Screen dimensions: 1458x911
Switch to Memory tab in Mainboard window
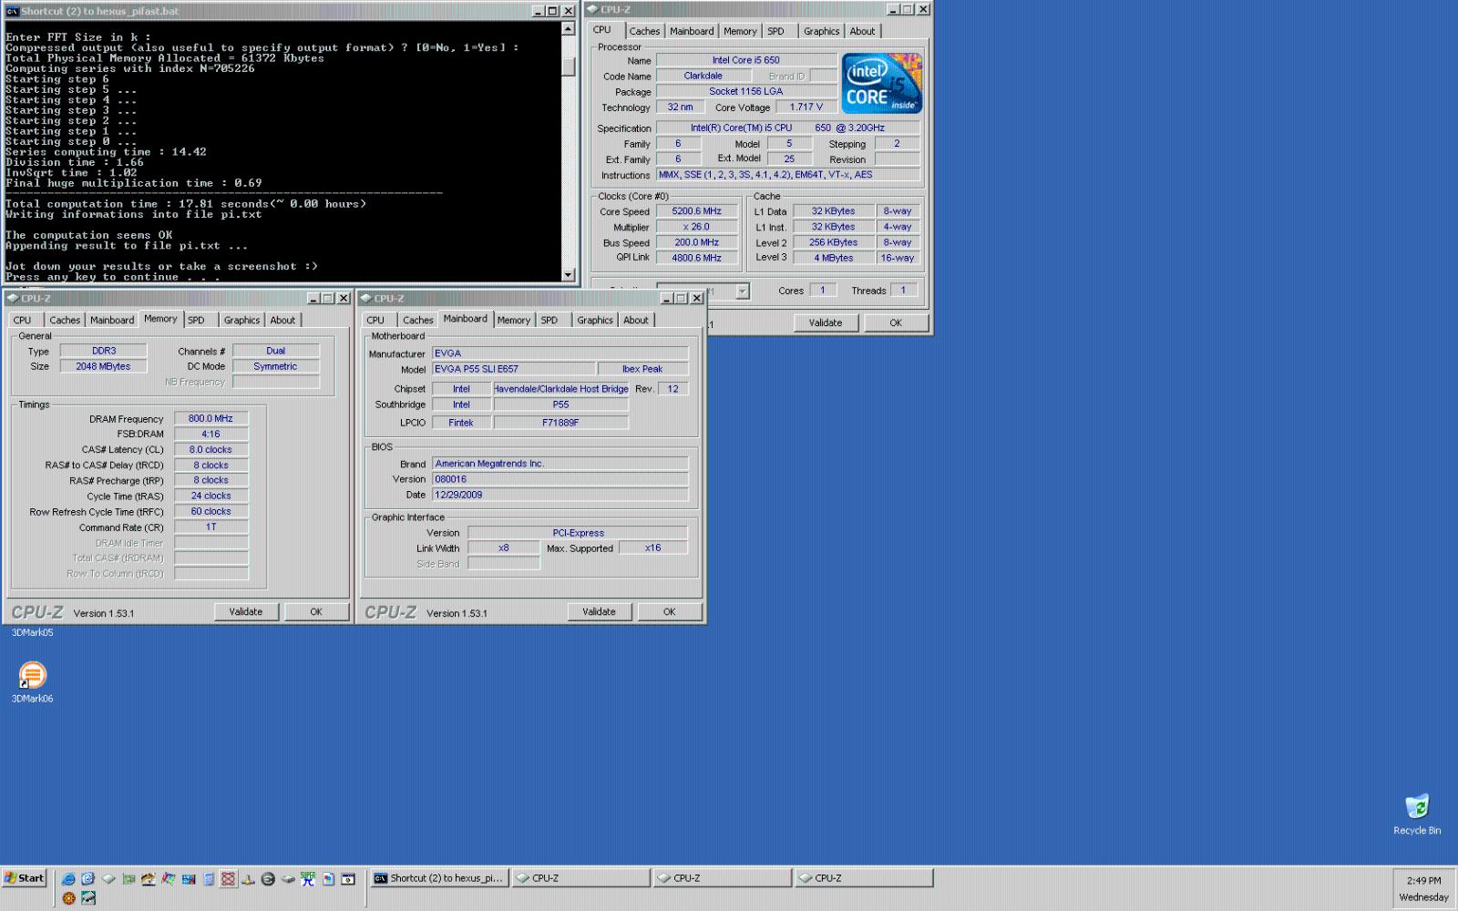click(514, 320)
